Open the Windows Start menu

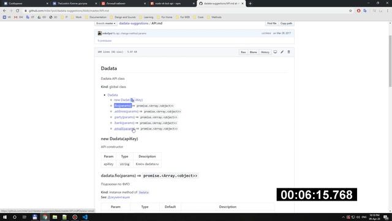point(5,217)
